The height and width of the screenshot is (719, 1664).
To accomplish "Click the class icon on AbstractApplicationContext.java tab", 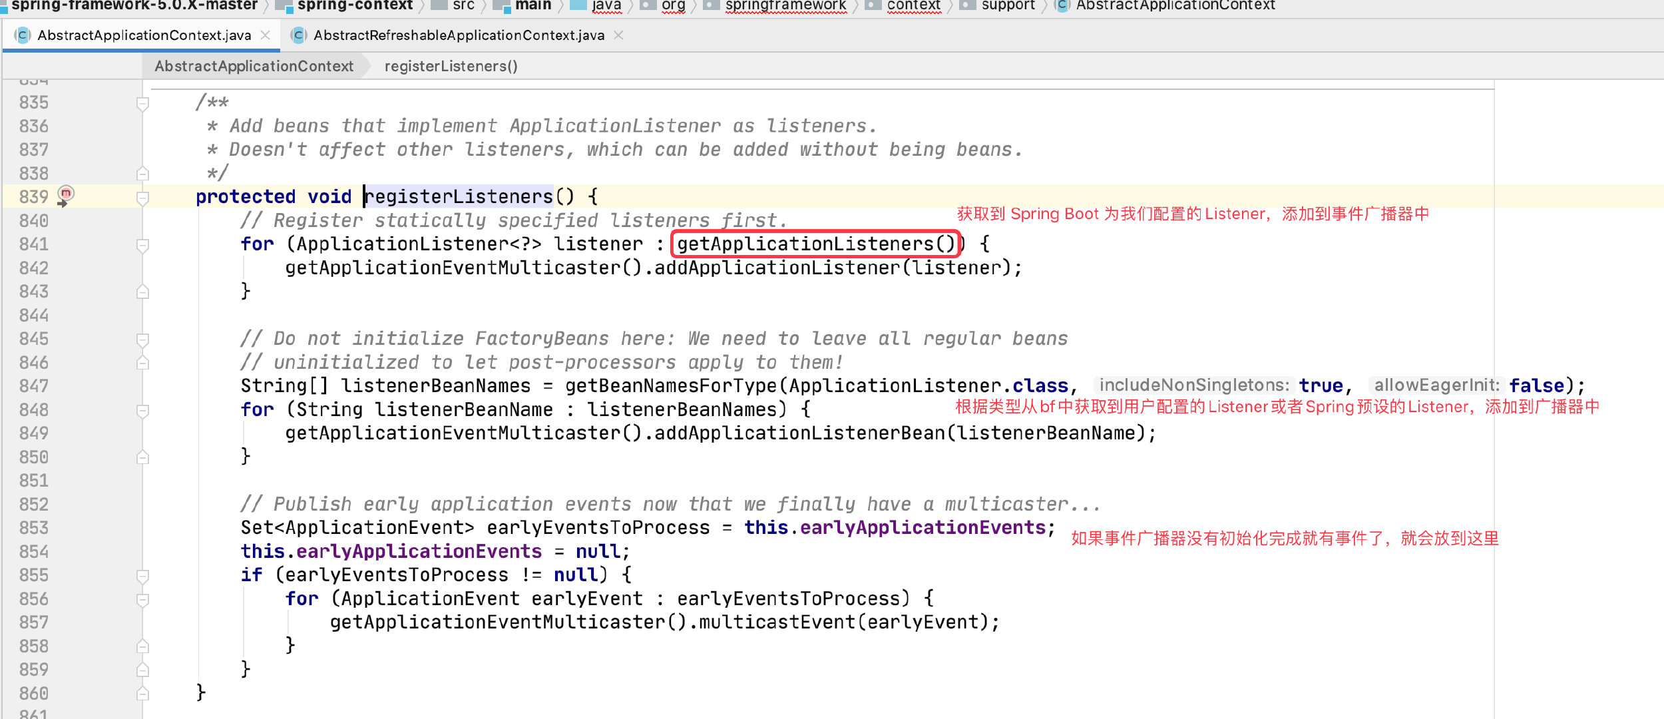I will tap(23, 35).
